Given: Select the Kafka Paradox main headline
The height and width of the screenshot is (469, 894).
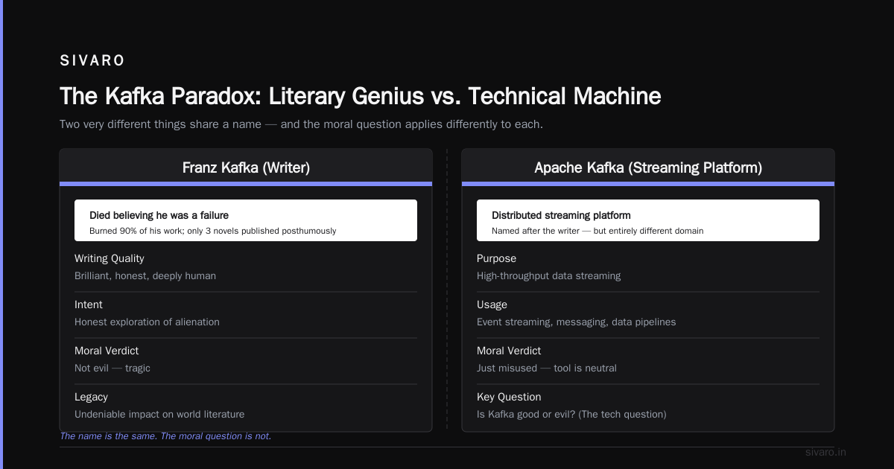Looking at the screenshot, I should click(361, 96).
